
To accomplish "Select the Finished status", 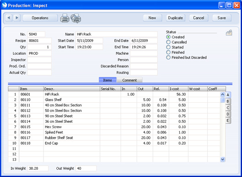I will (168, 52).
